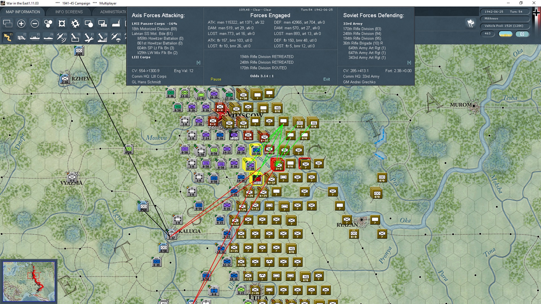Select the 4-4 unit at Vyazma

point(72,178)
